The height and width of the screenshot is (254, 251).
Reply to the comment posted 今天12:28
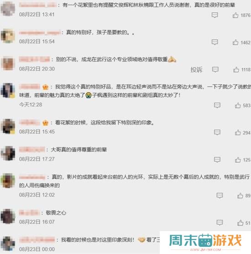click(x=217, y=105)
